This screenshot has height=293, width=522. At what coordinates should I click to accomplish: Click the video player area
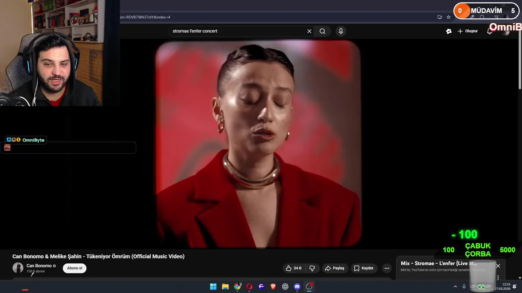258,144
